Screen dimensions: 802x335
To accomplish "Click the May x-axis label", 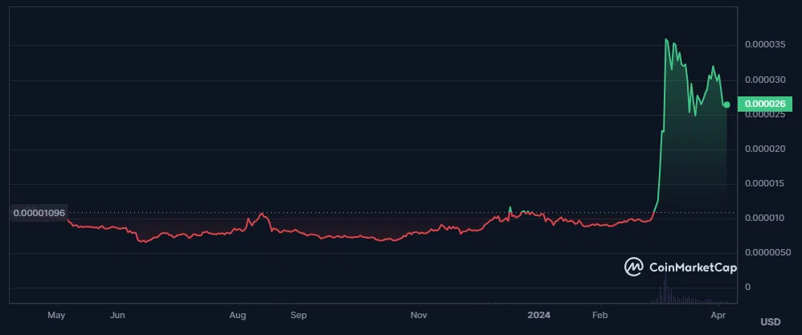I will (x=56, y=315).
